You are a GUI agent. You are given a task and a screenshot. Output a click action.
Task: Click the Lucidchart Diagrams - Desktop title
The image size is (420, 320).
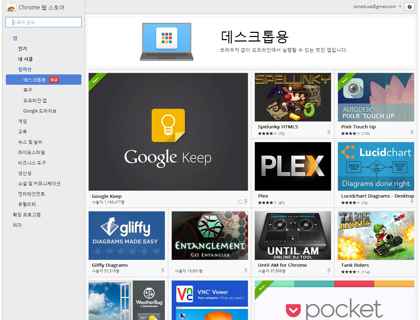[378, 196]
